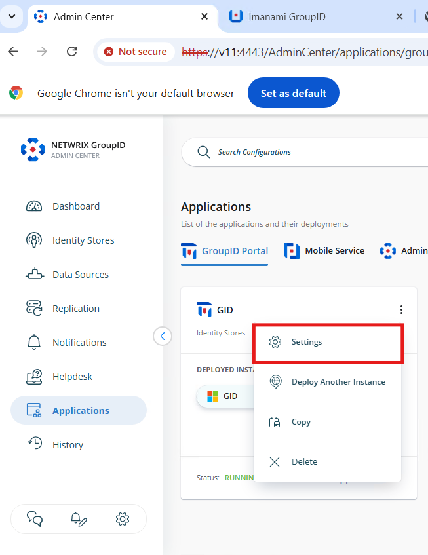
Task: Click the feedback chat icon at bottom
Action: coord(34,518)
